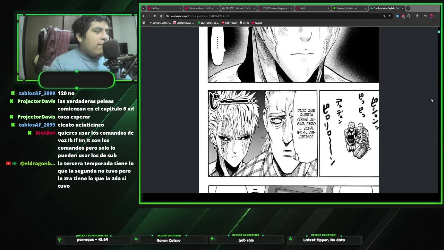
Task: Open the tab search dropdown arrow
Action: pyautogui.click(x=144, y=8)
